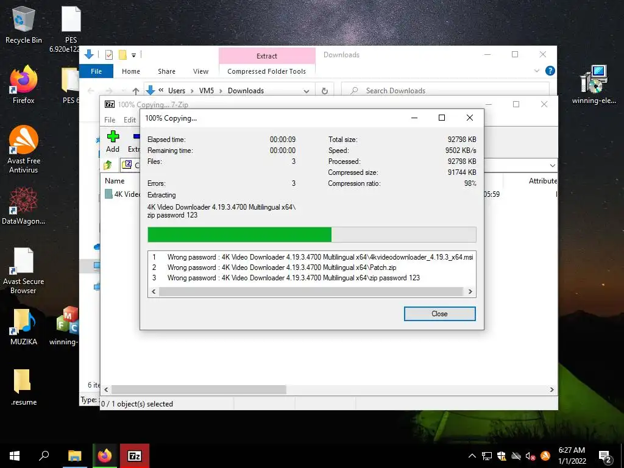Screen dimensions: 624x468
Task: Click the muted volume tray icon
Action: click(x=530, y=456)
